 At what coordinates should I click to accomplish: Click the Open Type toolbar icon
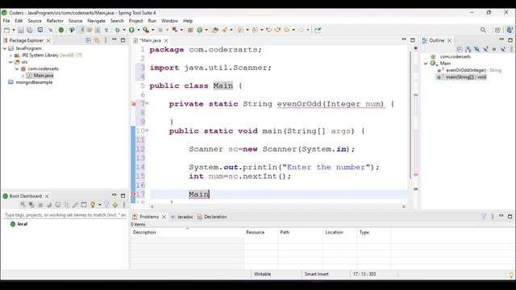click(215, 30)
